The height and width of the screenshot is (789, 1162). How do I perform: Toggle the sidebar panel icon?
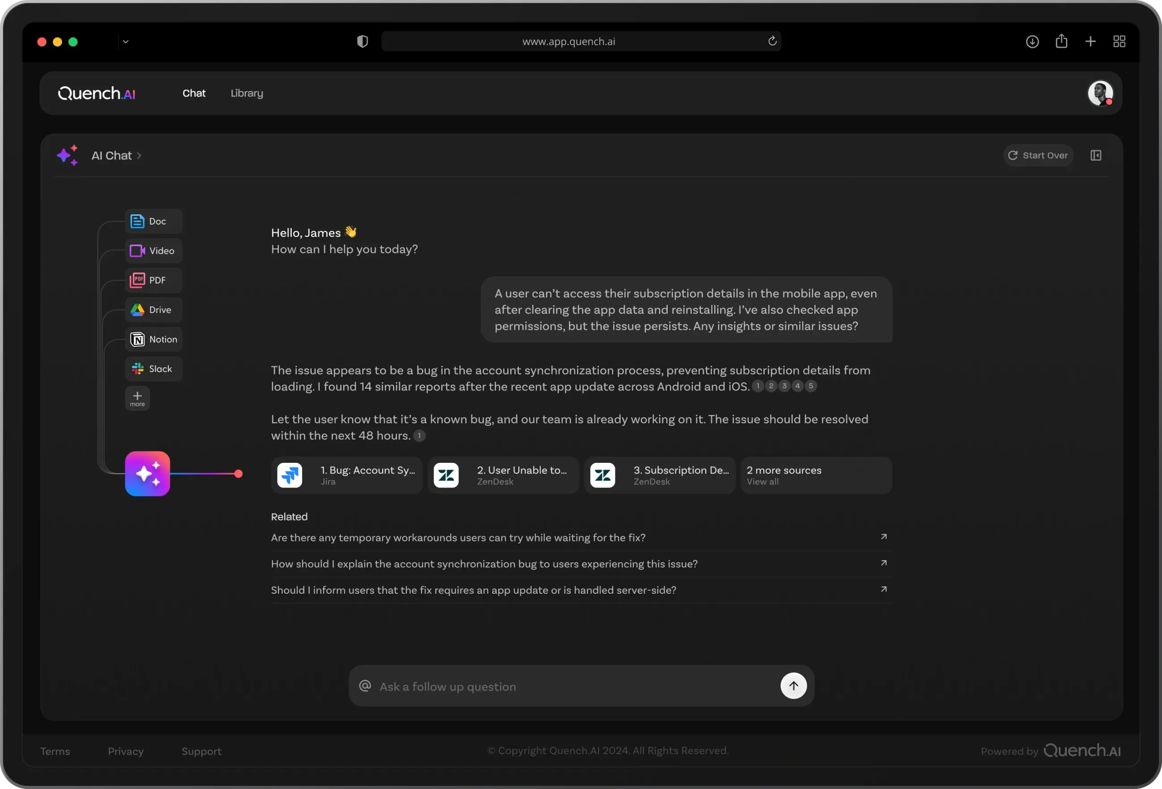click(1095, 155)
